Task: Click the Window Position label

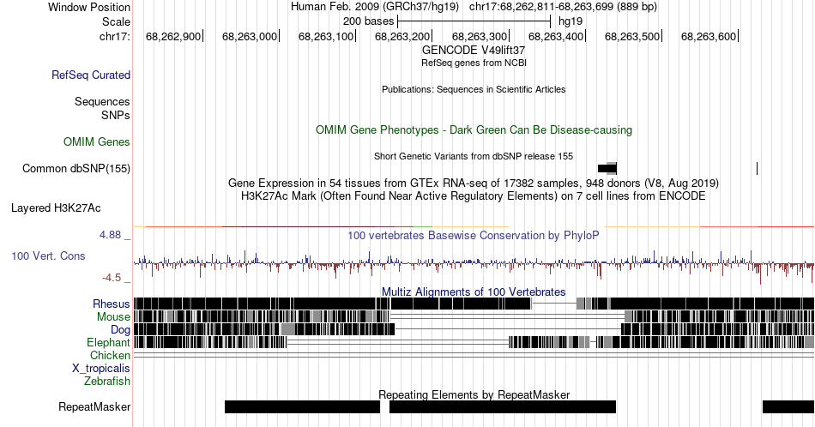Action: [x=89, y=7]
